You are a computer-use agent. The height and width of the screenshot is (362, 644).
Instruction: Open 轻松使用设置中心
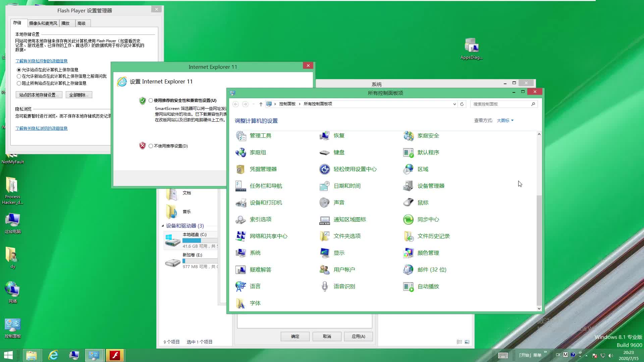pyautogui.click(x=348, y=169)
